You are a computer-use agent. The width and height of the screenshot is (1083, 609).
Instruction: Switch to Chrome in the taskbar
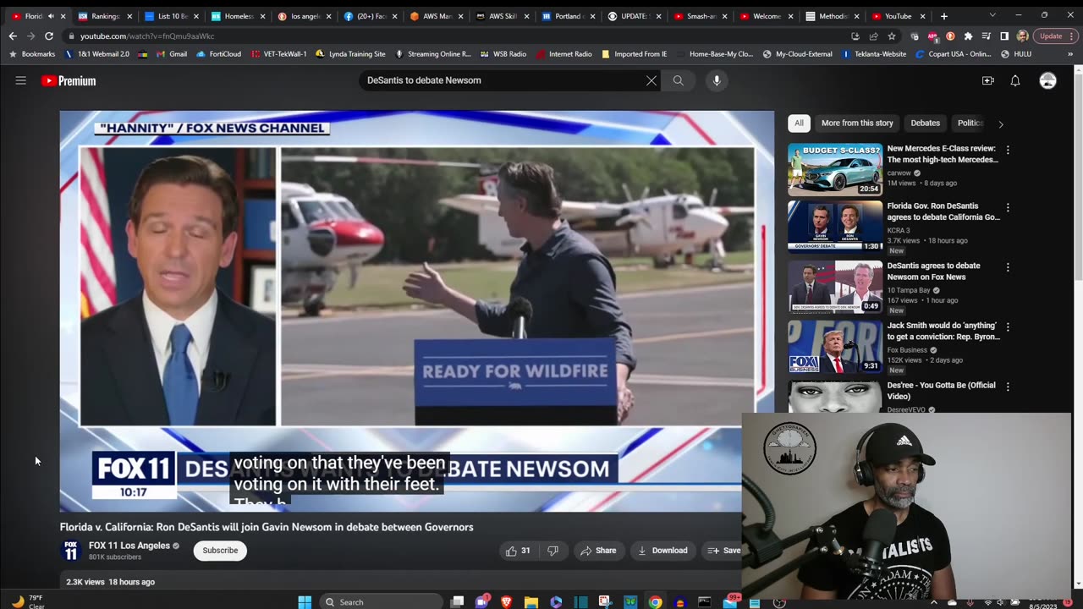[x=655, y=602]
